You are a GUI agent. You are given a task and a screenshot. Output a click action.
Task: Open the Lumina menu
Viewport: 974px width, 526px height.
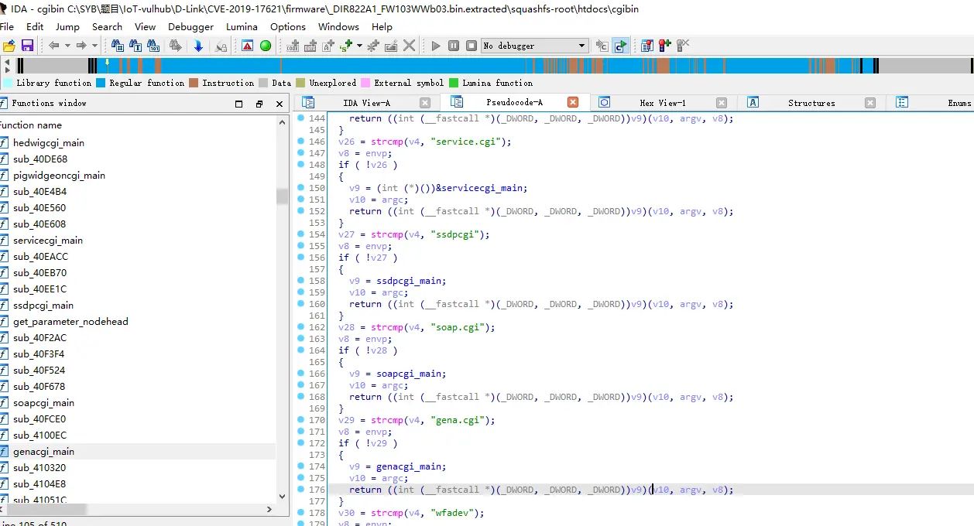(241, 26)
